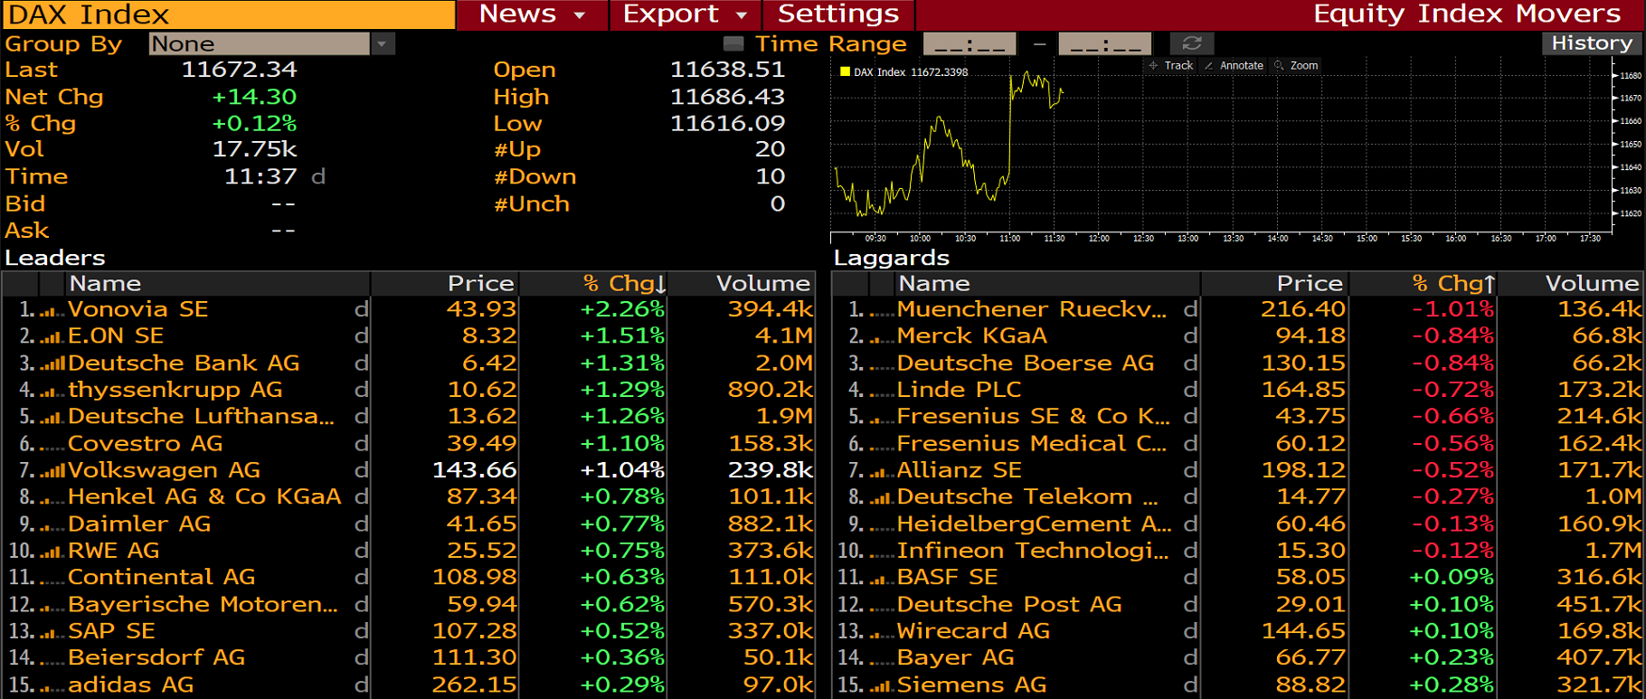Click Laggards Name column header

(1046, 284)
